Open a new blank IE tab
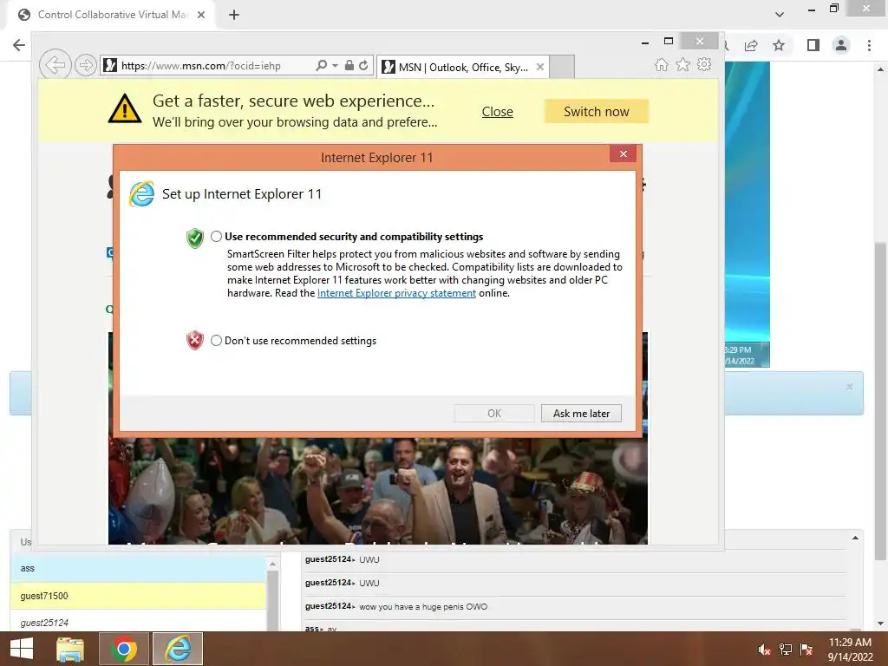The width and height of the screenshot is (888, 666). pos(562,68)
